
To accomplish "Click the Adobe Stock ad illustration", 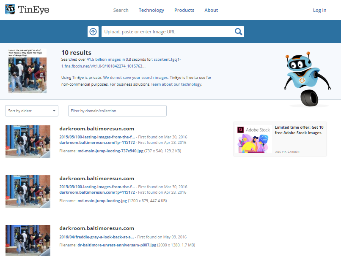I will (x=253, y=139).
